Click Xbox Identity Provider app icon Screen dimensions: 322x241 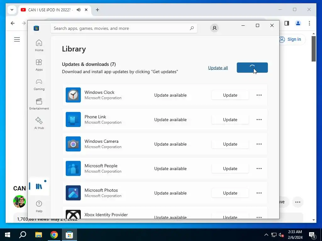tap(73, 214)
